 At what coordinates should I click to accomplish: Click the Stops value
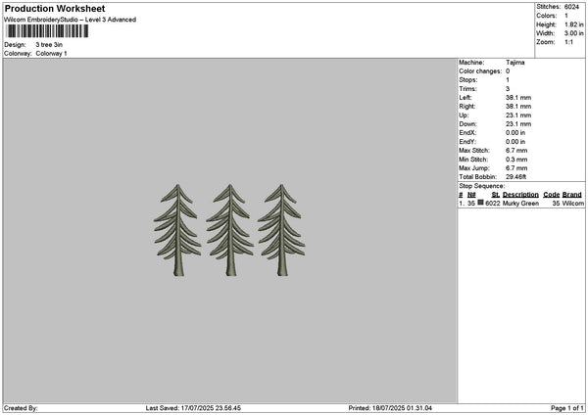click(x=508, y=80)
